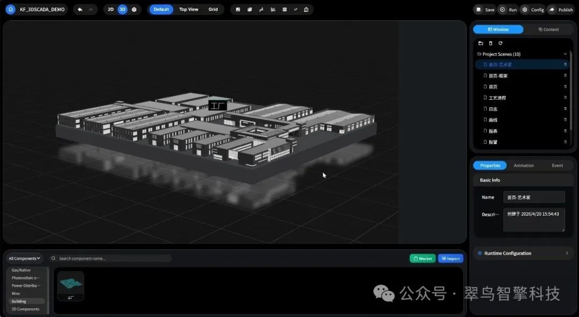Delete the 报警 scene using its trash icon

(x=565, y=142)
